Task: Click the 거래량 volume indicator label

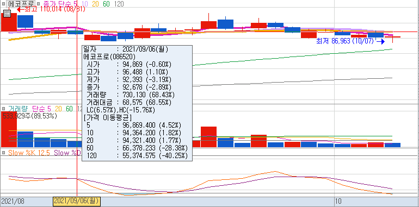Action: pos(17,109)
